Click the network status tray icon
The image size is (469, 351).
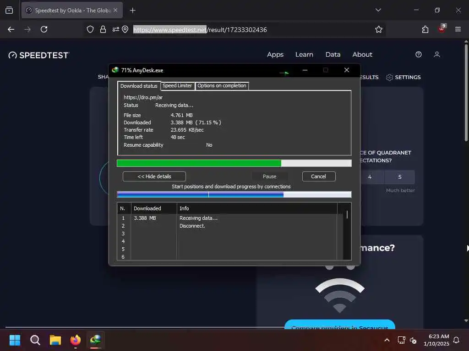tap(401, 340)
